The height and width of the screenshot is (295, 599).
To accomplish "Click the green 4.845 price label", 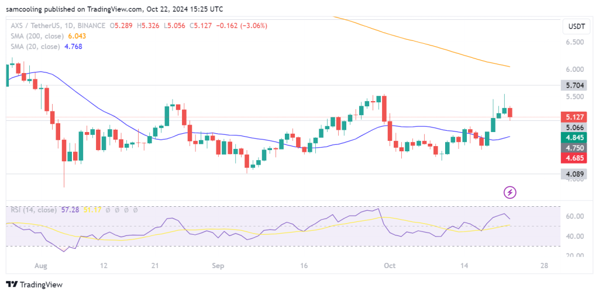I will click(573, 138).
